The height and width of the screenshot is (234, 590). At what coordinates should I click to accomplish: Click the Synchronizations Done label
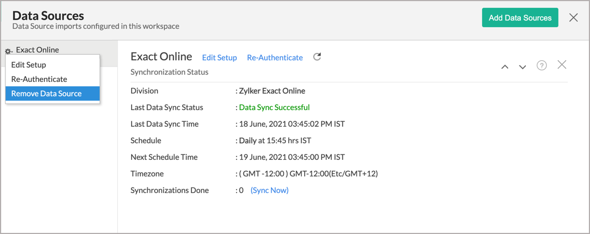click(169, 190)
